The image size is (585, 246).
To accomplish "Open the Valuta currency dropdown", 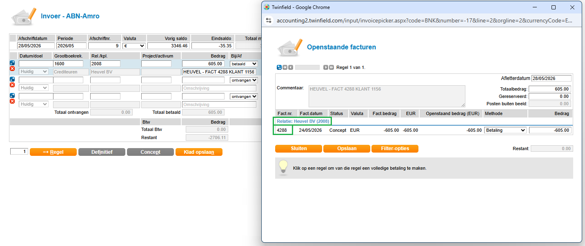I will click(134, 46).
